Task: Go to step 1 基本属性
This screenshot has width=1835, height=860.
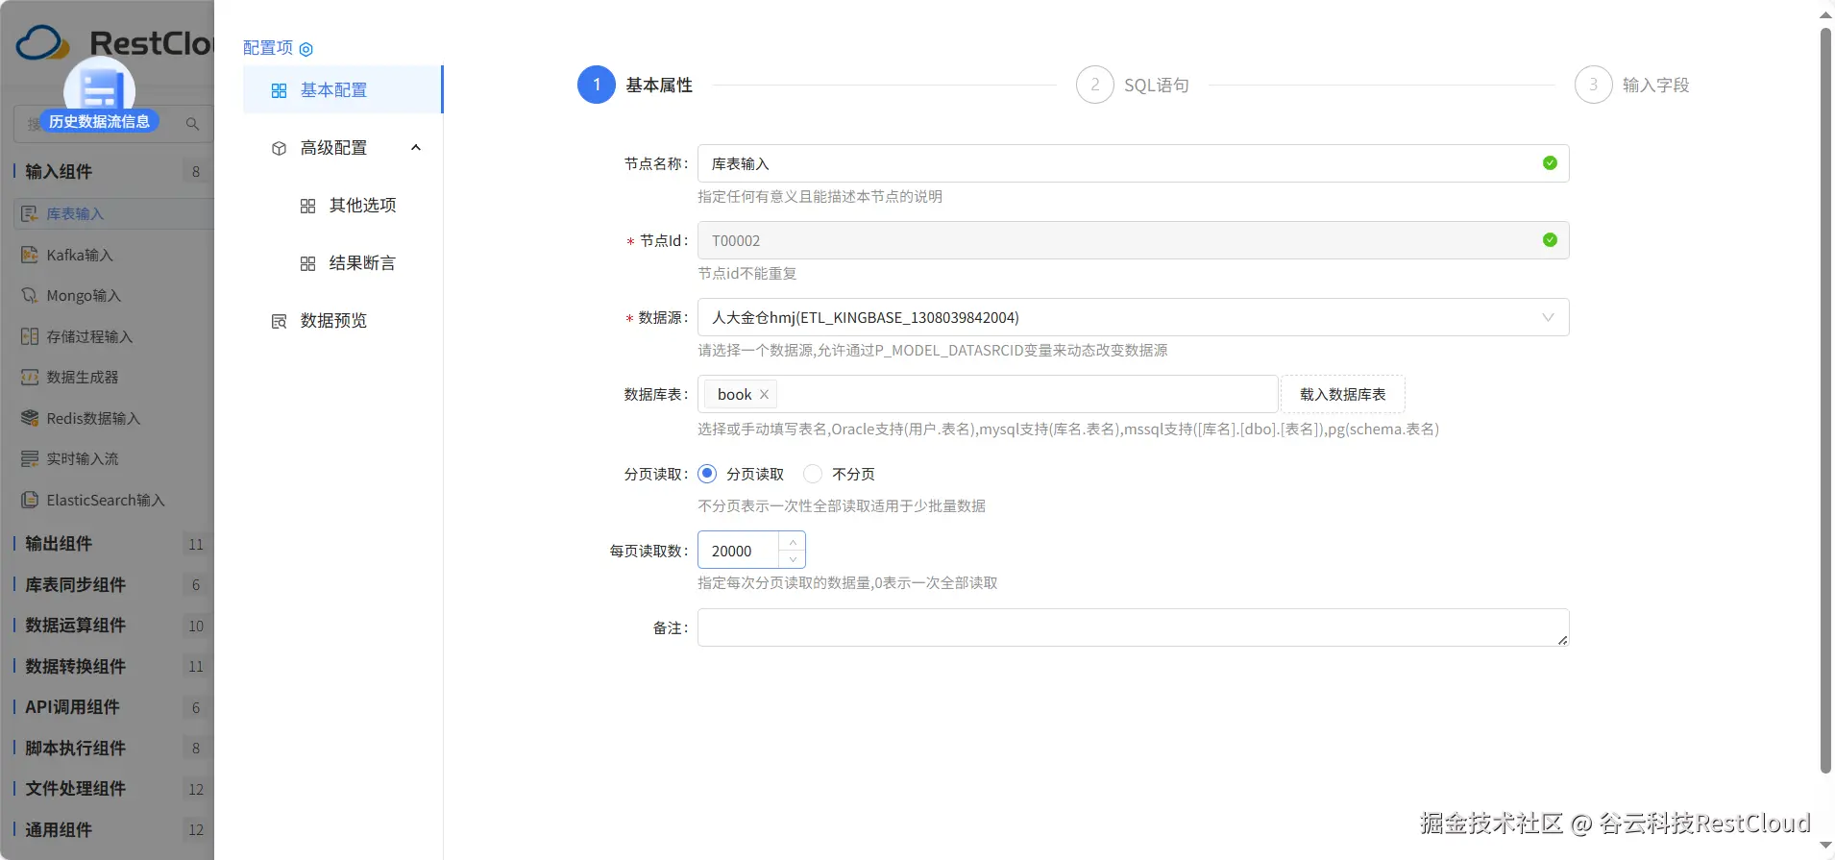Action: [x=635, y=85]
